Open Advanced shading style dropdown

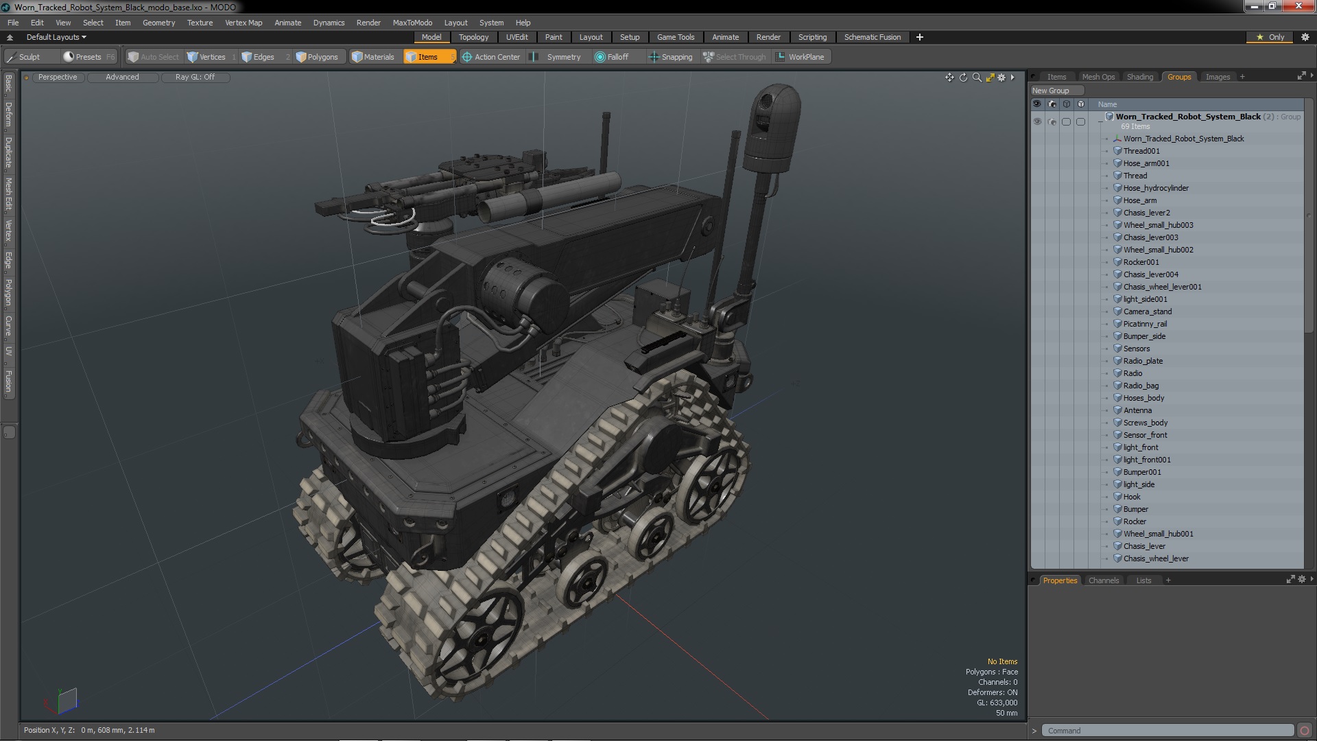pyautogui.click(x=122, y=78)
